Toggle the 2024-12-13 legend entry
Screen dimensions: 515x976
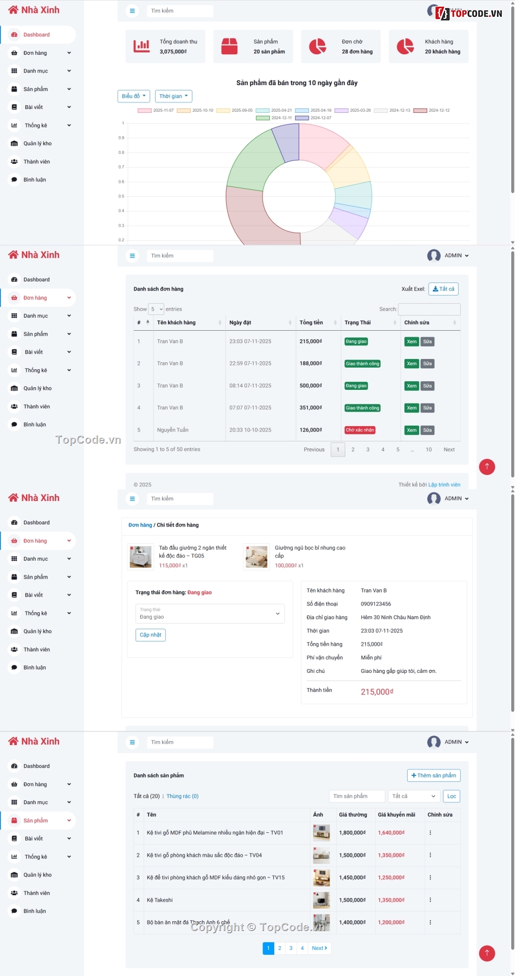[x=392, y=110]
